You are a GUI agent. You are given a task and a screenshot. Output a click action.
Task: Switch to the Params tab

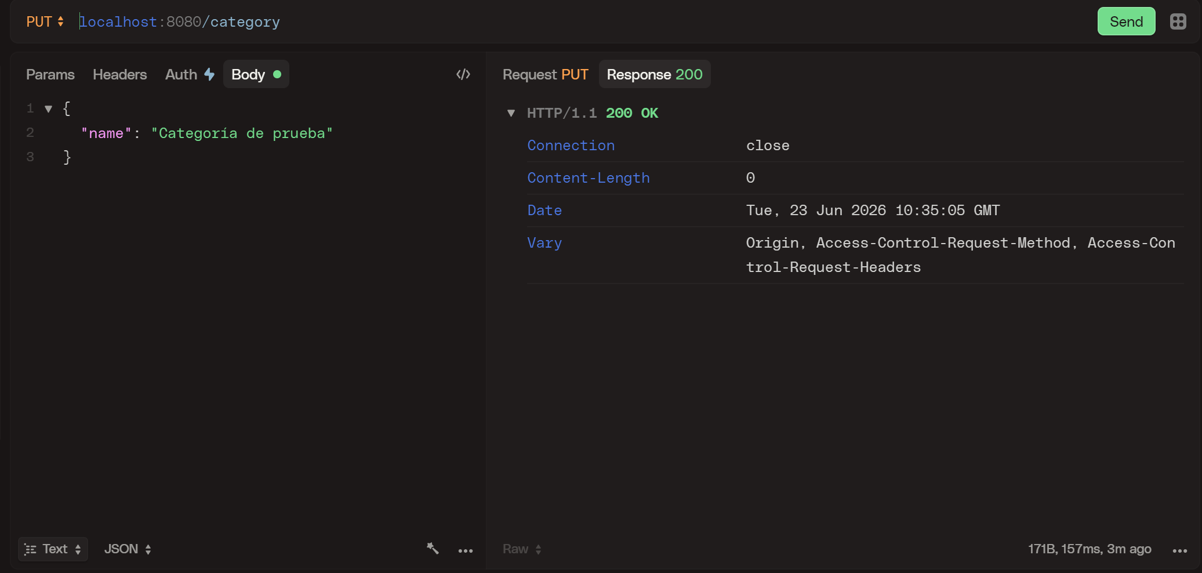point(50,74)
